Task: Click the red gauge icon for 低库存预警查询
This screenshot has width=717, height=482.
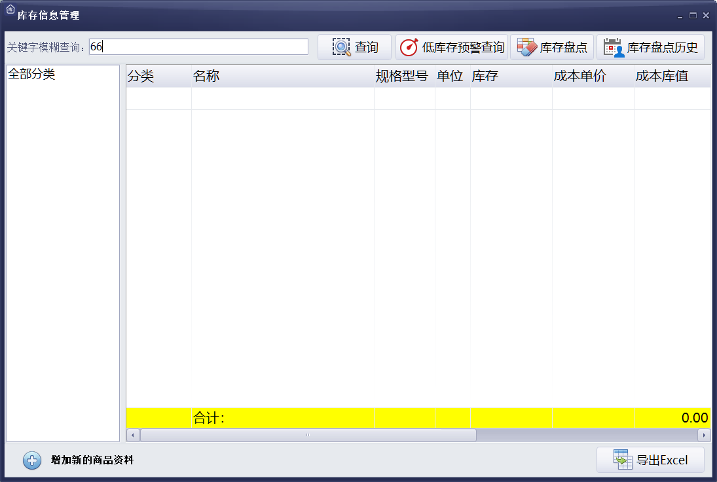Action: (409, 47)
